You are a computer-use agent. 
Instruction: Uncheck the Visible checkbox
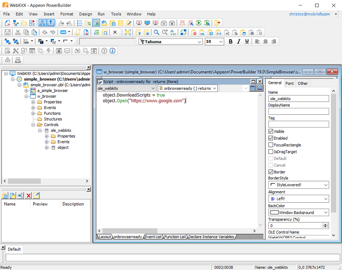pyautogui.click(x=271, y=131)
